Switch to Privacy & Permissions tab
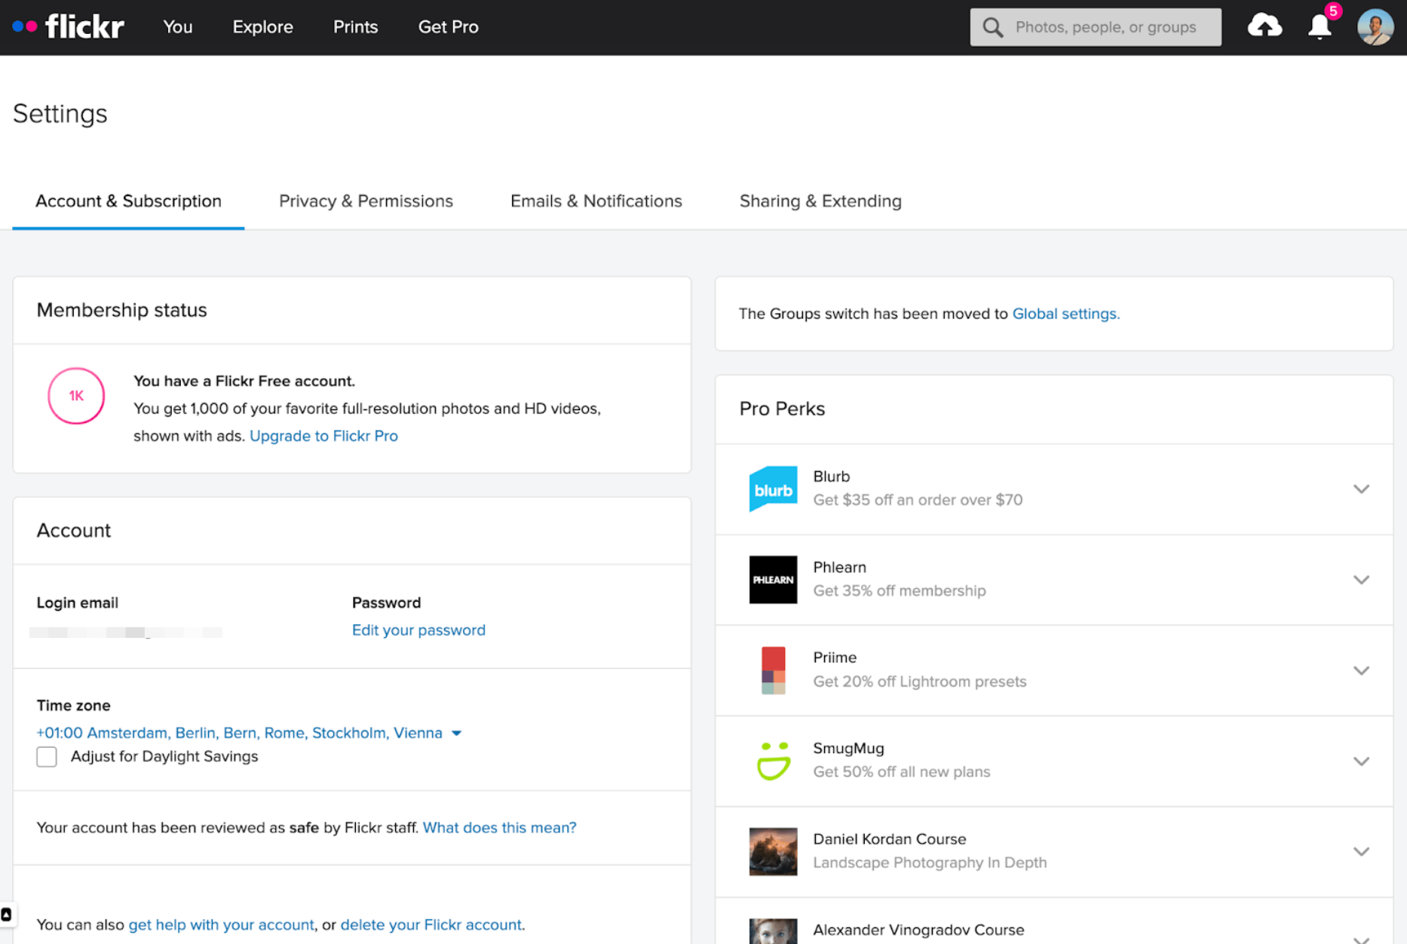Screen dimensions: 1407x944 (366, 201)
